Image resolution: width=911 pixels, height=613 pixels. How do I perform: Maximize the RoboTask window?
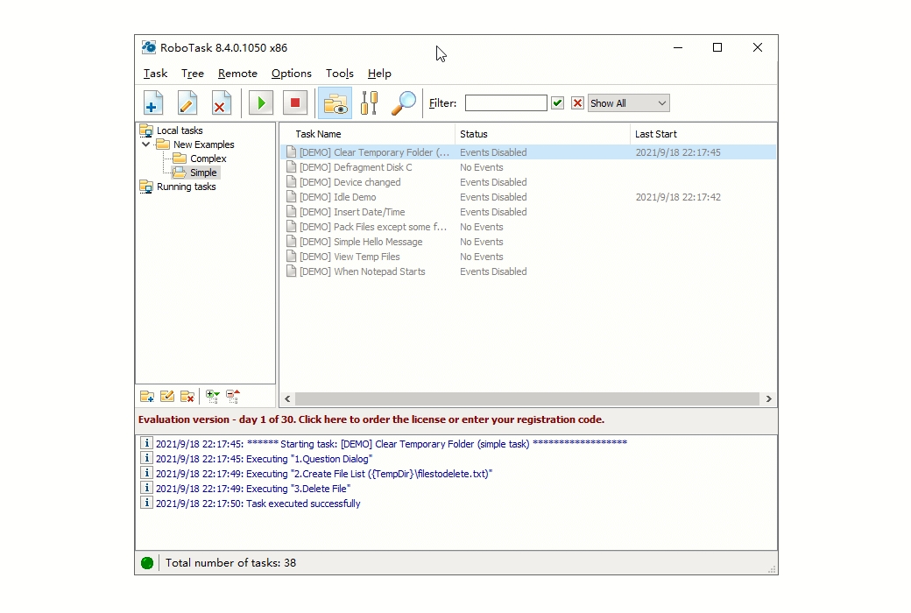717,47
